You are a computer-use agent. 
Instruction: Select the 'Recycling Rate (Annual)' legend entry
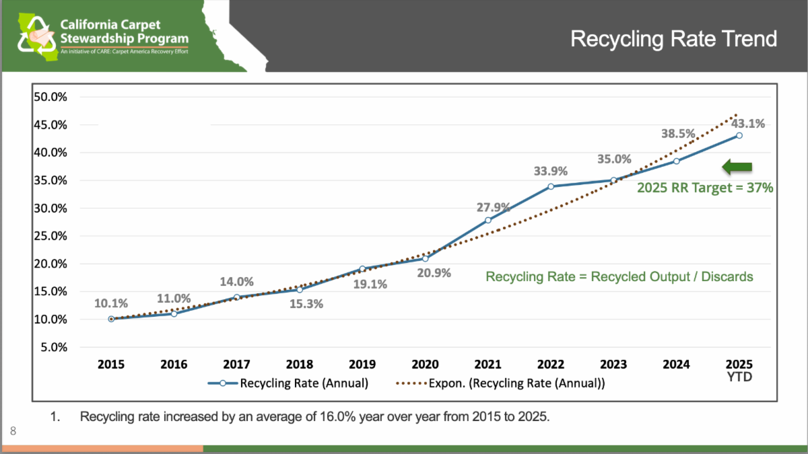pos(288,384)
